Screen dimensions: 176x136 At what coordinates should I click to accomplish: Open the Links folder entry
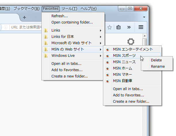(73, 30)
